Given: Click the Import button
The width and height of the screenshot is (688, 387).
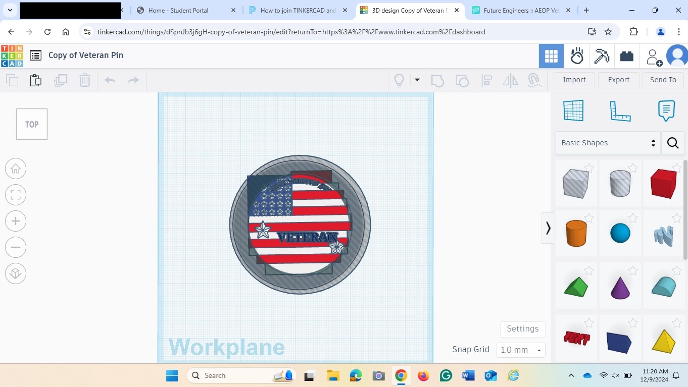Looking at the screenshot, I should click(x=574, y=80).
